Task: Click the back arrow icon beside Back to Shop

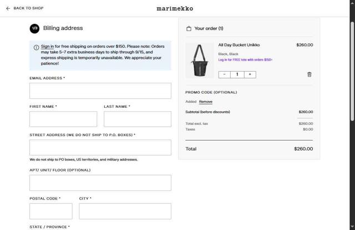Action: click(8, 8)
